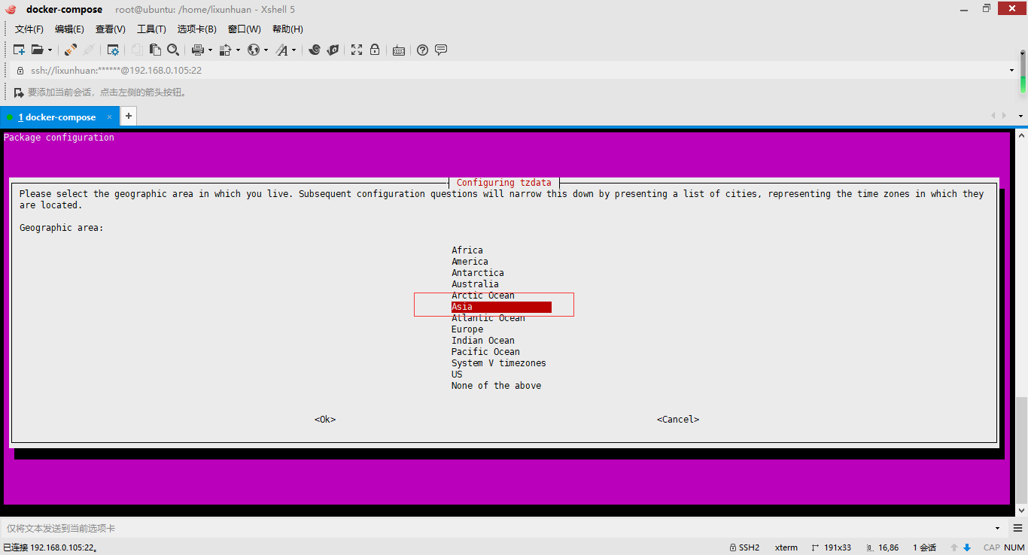Image resolution: width=1028 pixels, height=555 pixels.
Task: Expand the Open folder dropdown arrow
Action: click(50, 50)
